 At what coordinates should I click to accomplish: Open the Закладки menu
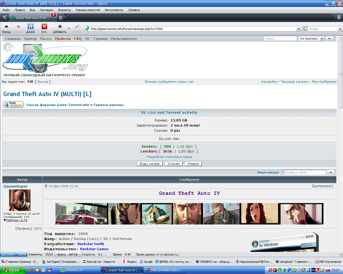click(x=47, y=10)
